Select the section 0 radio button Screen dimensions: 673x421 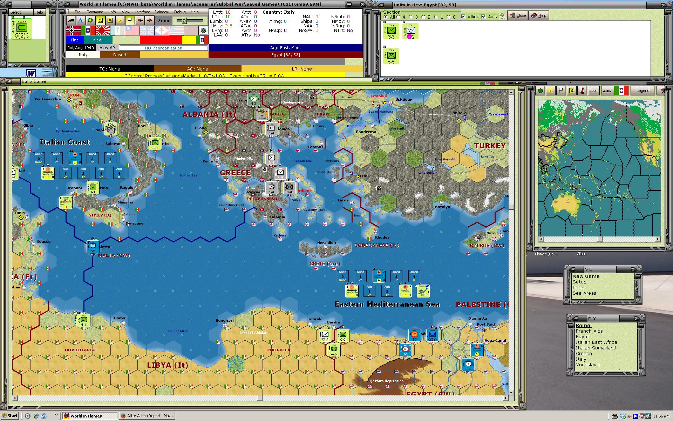[449, 17]
